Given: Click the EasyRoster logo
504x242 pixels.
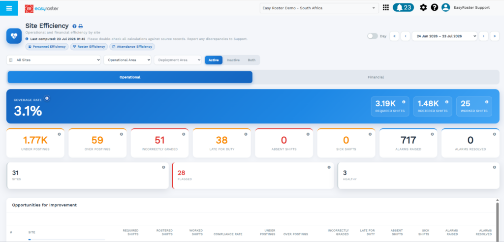Looking at the screenshot, I should click(x=41, y=9).
